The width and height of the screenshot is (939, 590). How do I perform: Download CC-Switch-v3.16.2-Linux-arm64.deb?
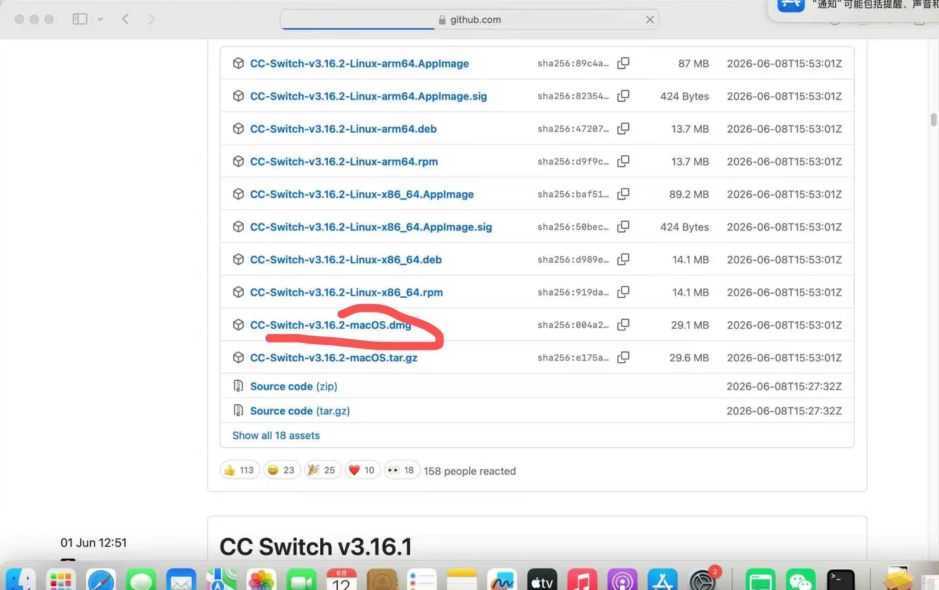[343, 129]
